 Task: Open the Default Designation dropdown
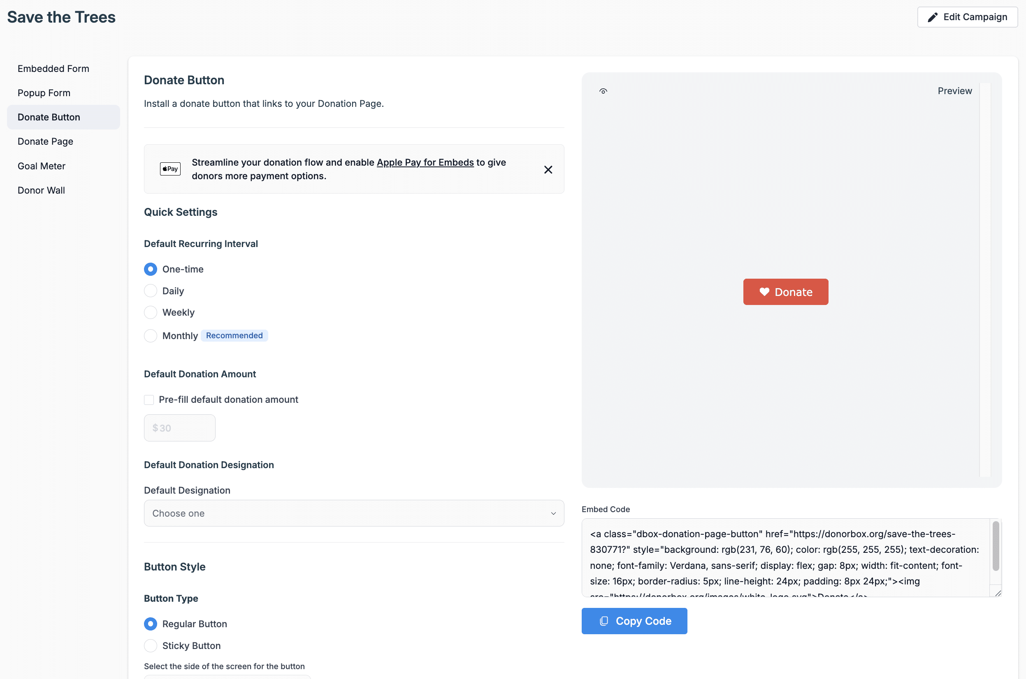pos(353,513)
